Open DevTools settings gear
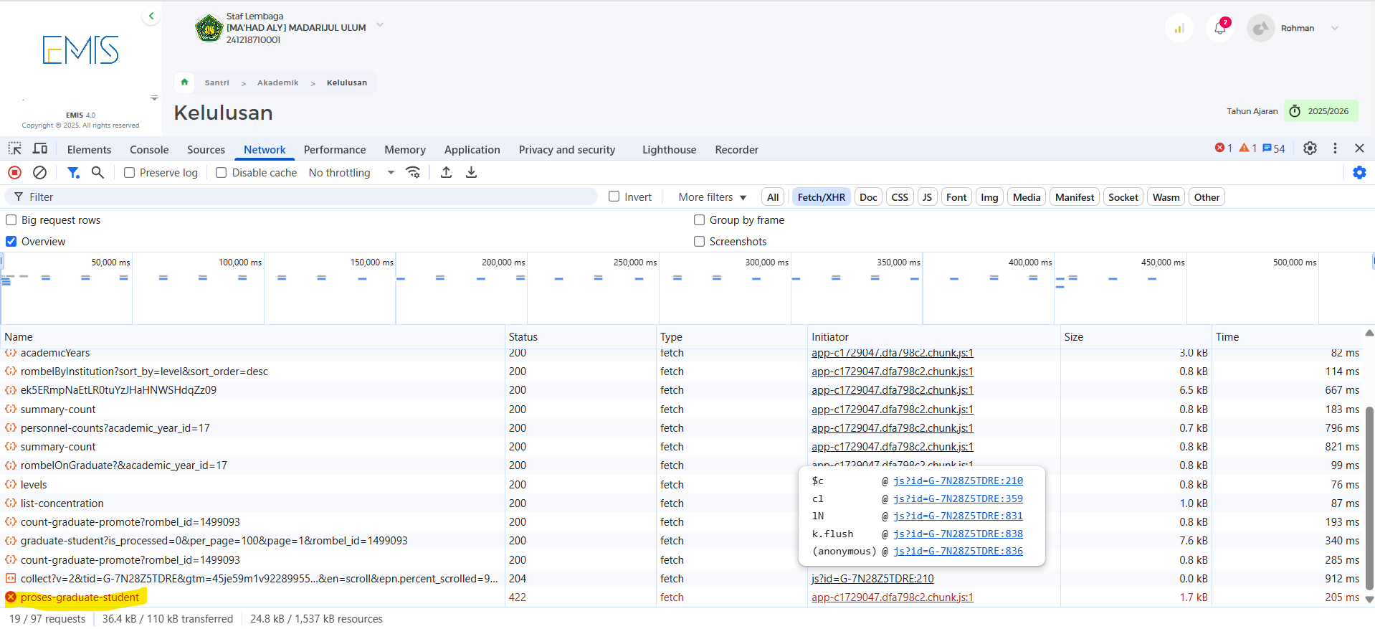This screenshot has width=1375, height=629. pyautogui.click(x=1310, y=148)
